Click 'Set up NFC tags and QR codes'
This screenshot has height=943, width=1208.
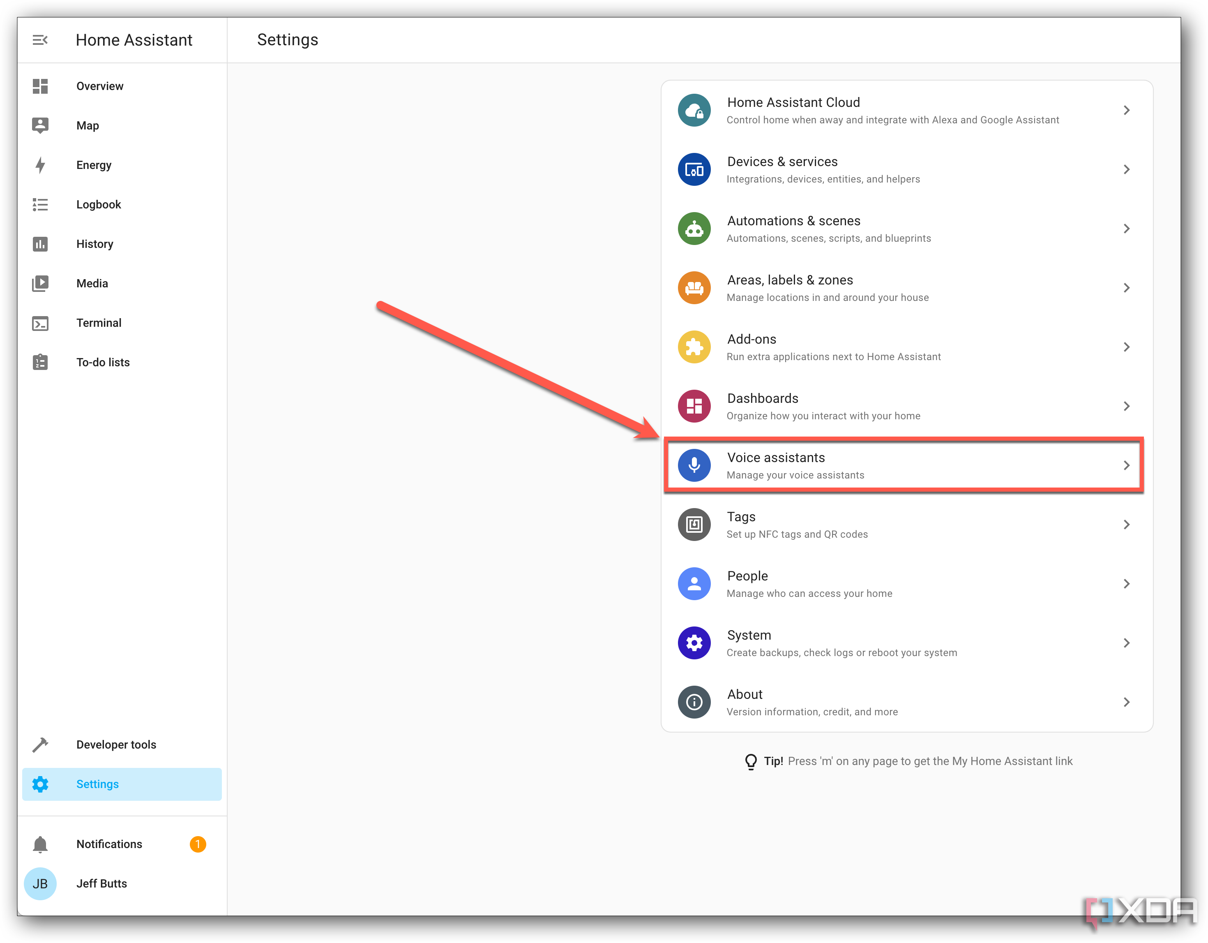point(797,534)
